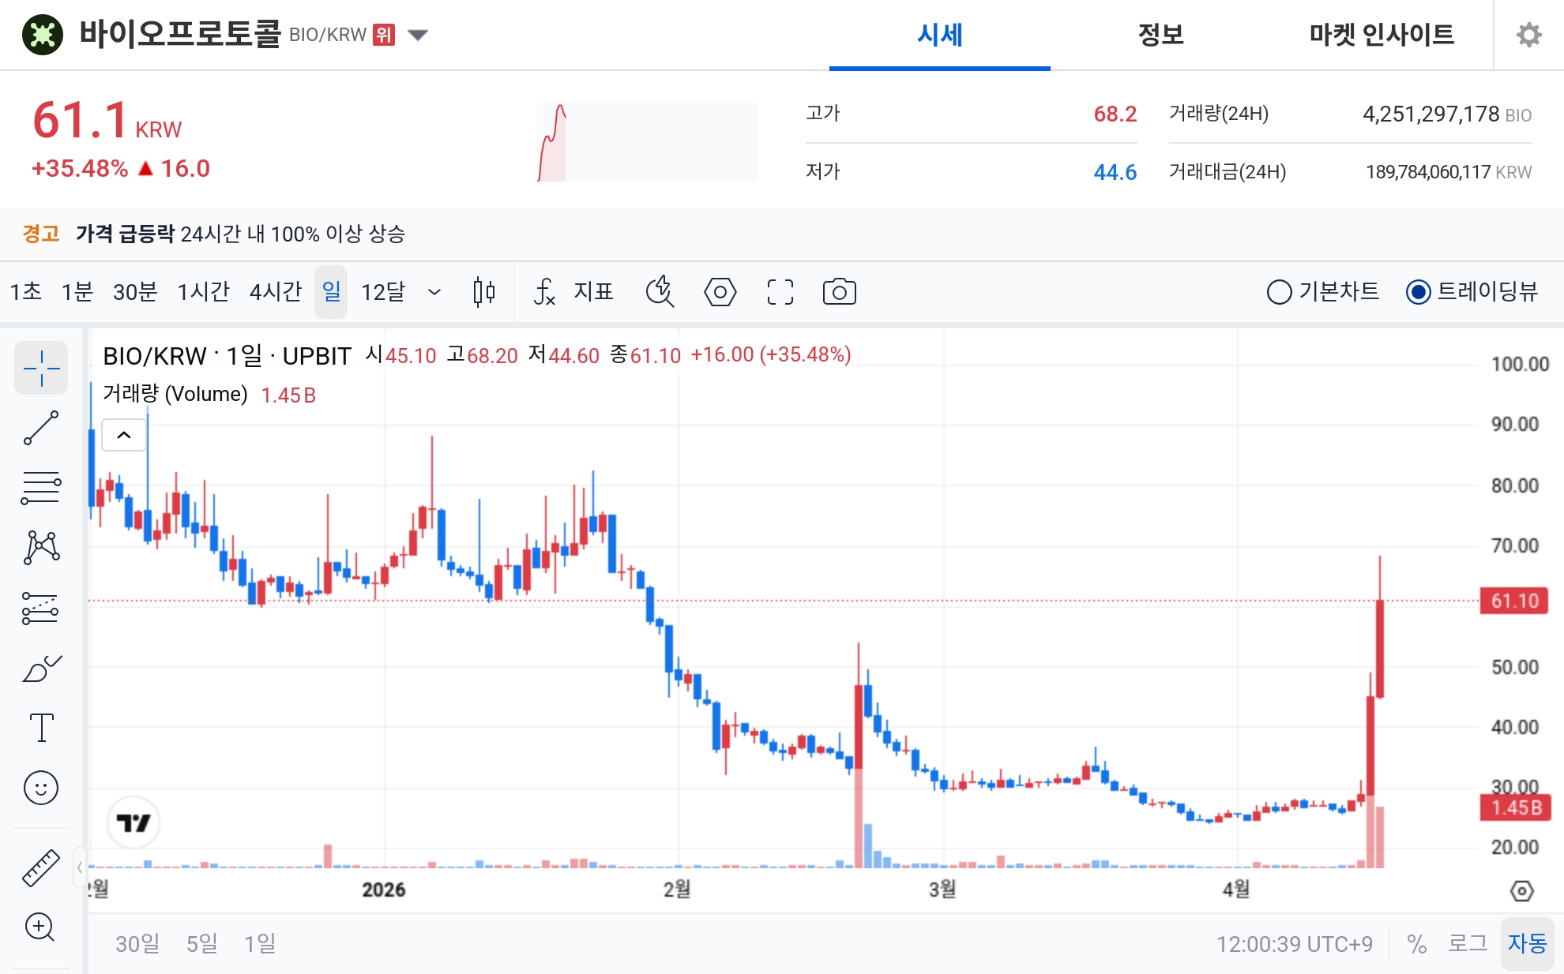Open indicators with the fx 지표 icon
The image size is (1564, 974).
(570, 292)
